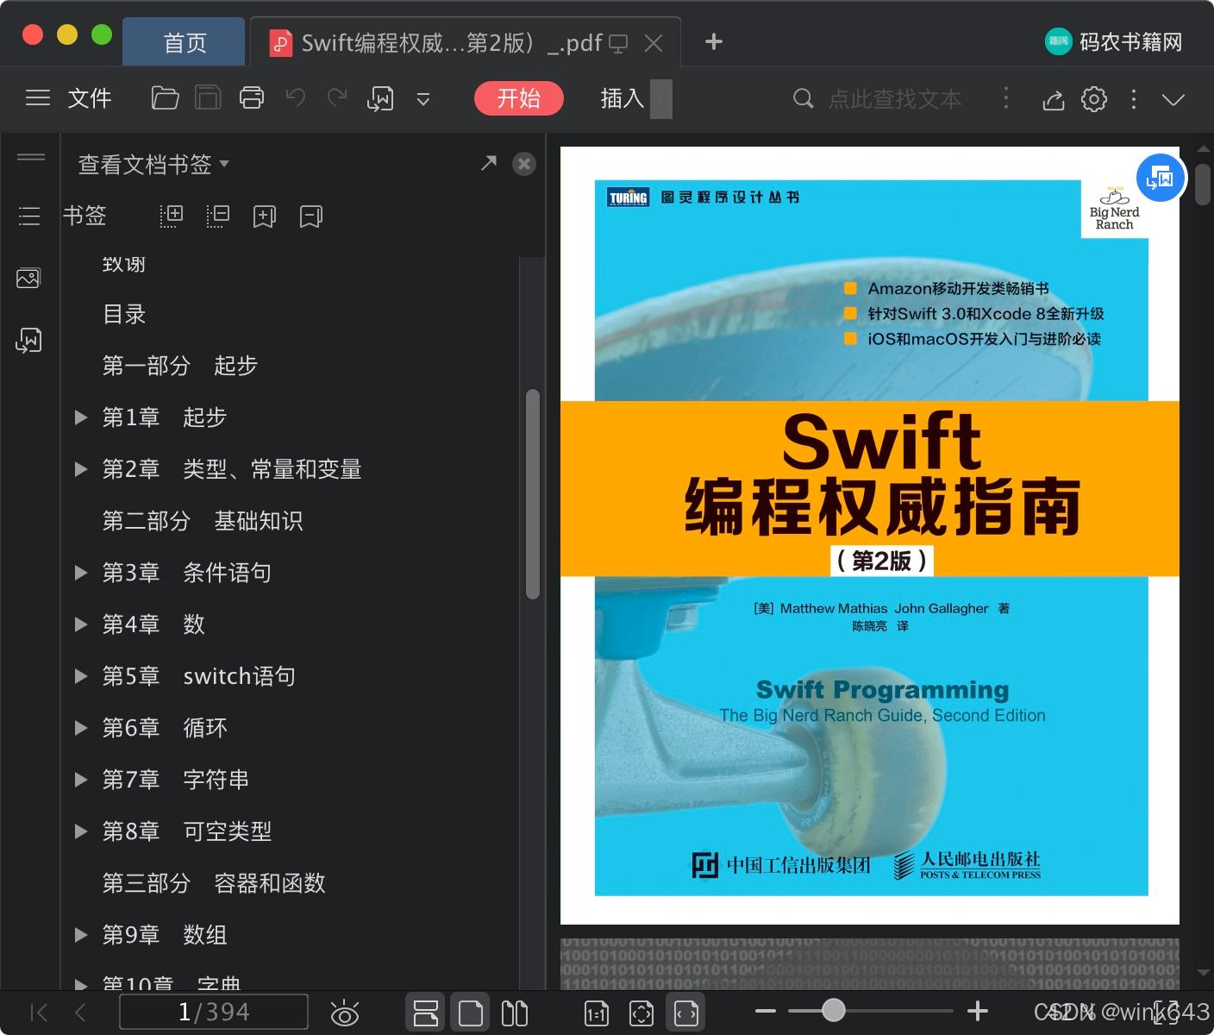Open the 码农书籍网 account entry
This screenshot has width=1214, height=1035.
1113,41
